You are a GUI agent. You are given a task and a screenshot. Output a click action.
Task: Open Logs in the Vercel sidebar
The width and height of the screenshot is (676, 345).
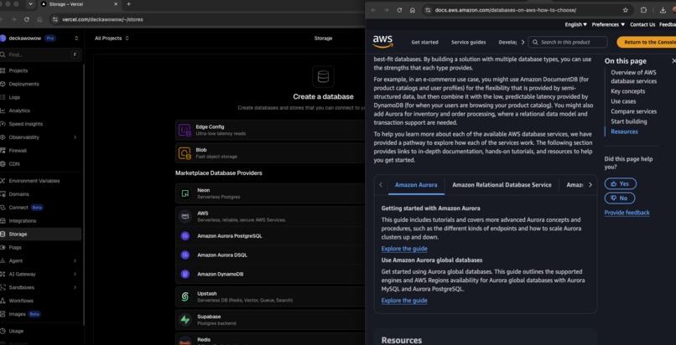pyautogui.click(x=14, y=97)
